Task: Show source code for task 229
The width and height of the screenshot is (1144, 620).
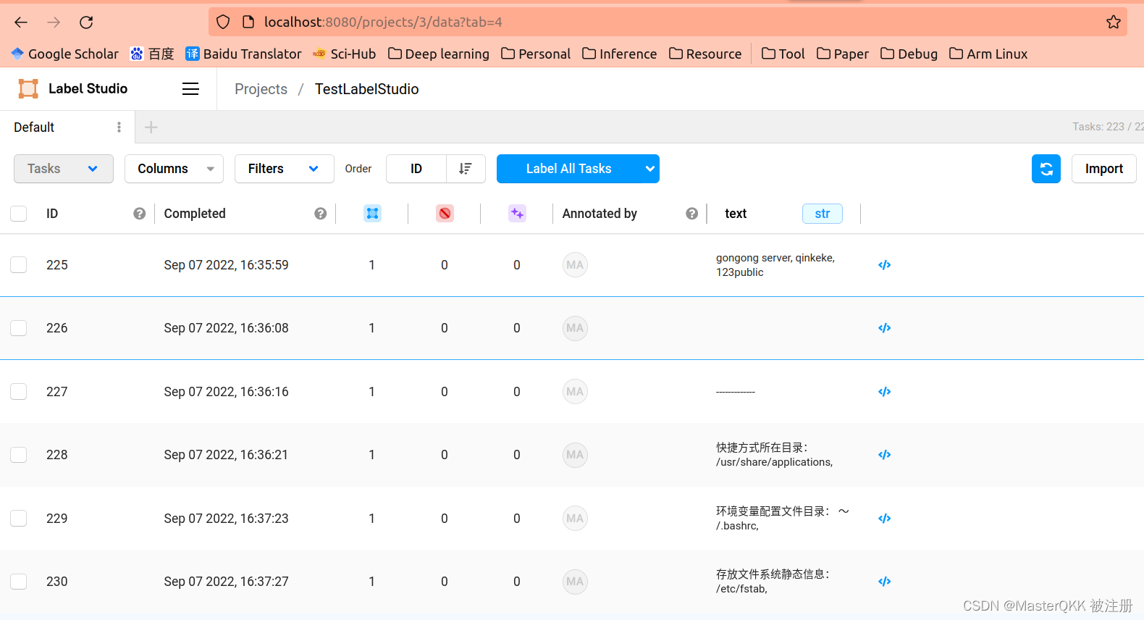Action: click(884, 519)
